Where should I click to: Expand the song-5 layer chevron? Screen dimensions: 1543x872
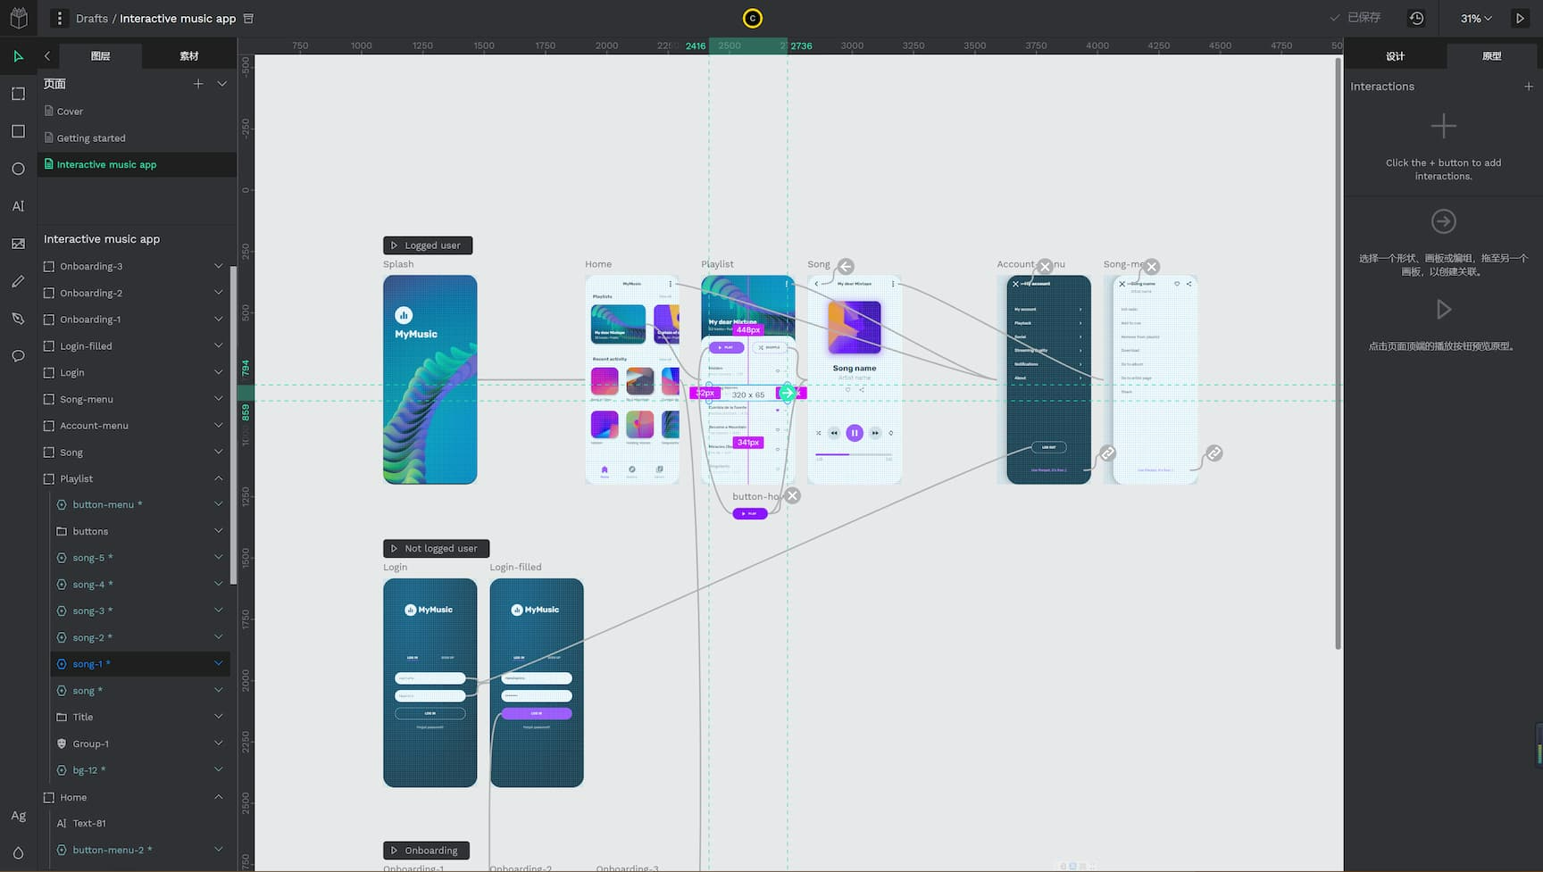point(219,558)
